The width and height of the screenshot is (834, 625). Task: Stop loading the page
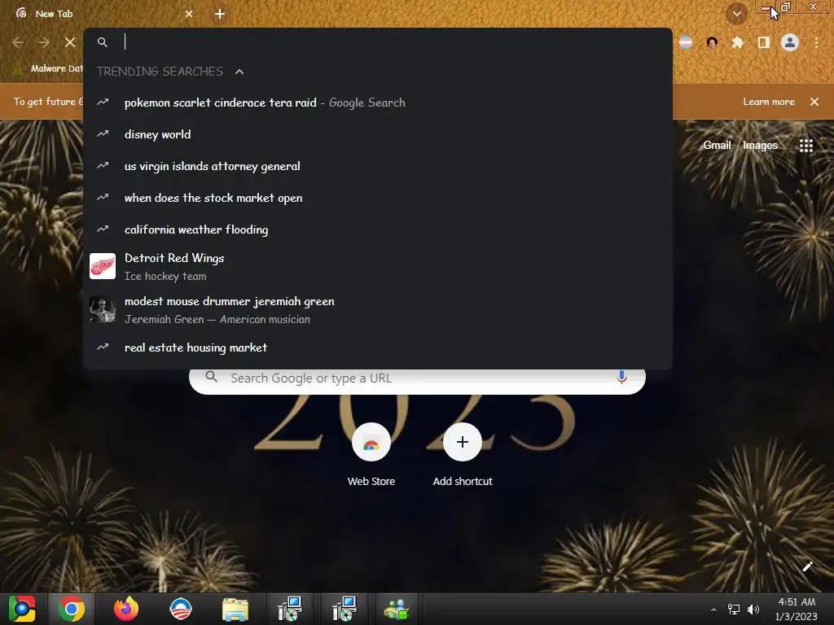[x=70, y=42]
